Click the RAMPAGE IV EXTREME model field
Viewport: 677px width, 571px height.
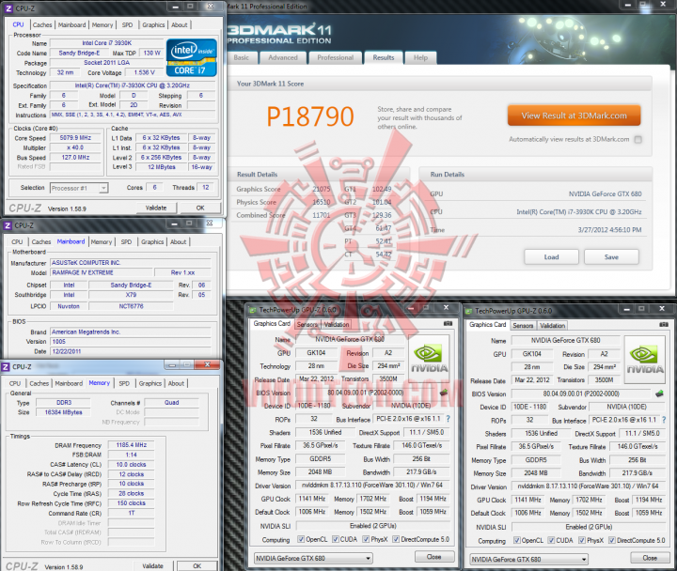click(102, 272)
